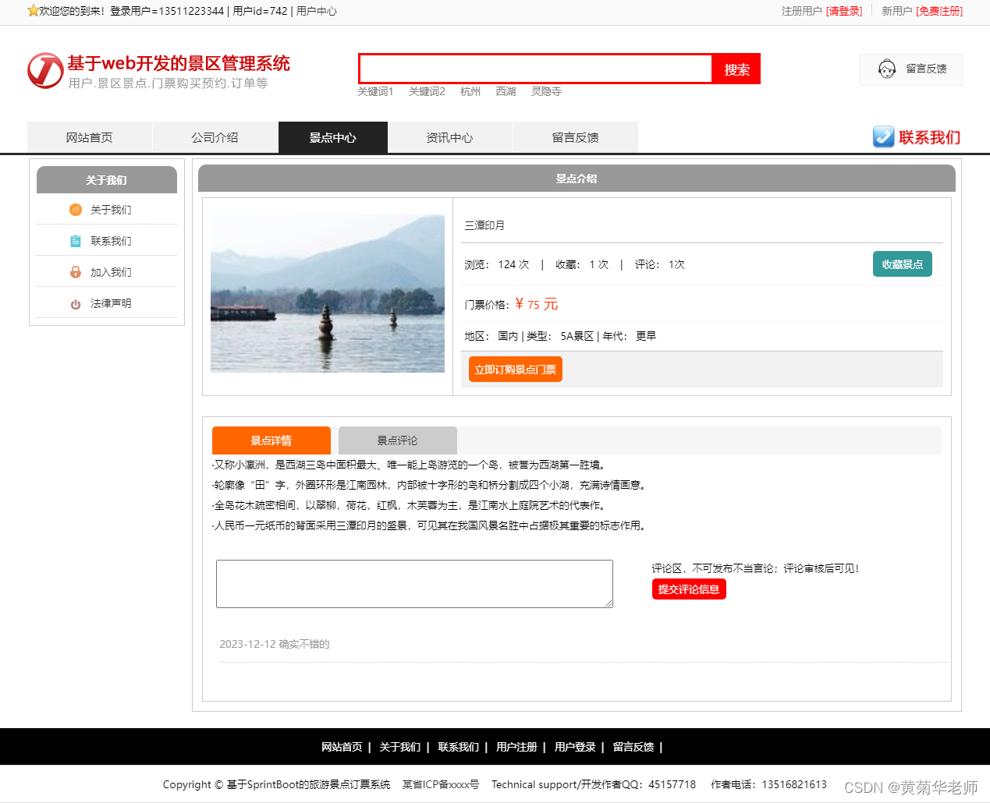Open 联系我们 sidebar link

point(111,241)
